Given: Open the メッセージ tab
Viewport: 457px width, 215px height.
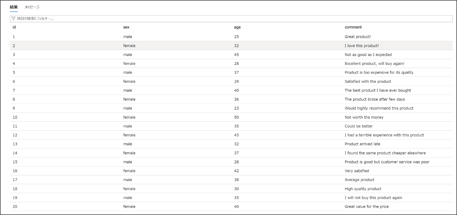Looking at the screenshot, I should click(32, 7).
